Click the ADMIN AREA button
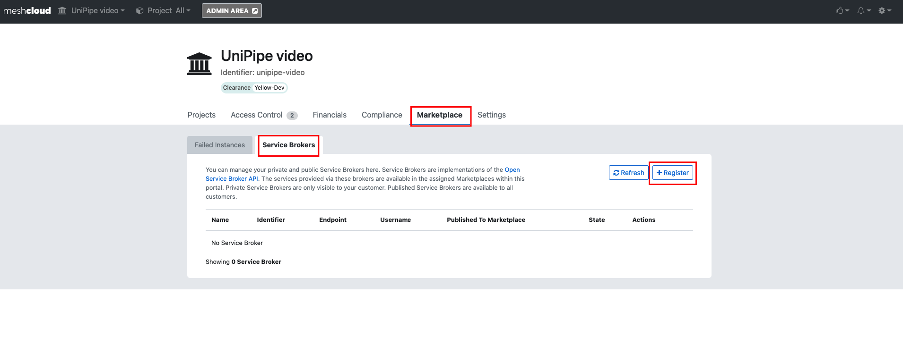Screen dimensions: 903x363 [232, 10]
